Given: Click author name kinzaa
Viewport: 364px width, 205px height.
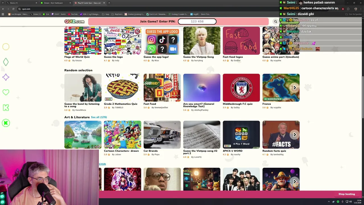Looking at the screenshot, I should point(78,61).
